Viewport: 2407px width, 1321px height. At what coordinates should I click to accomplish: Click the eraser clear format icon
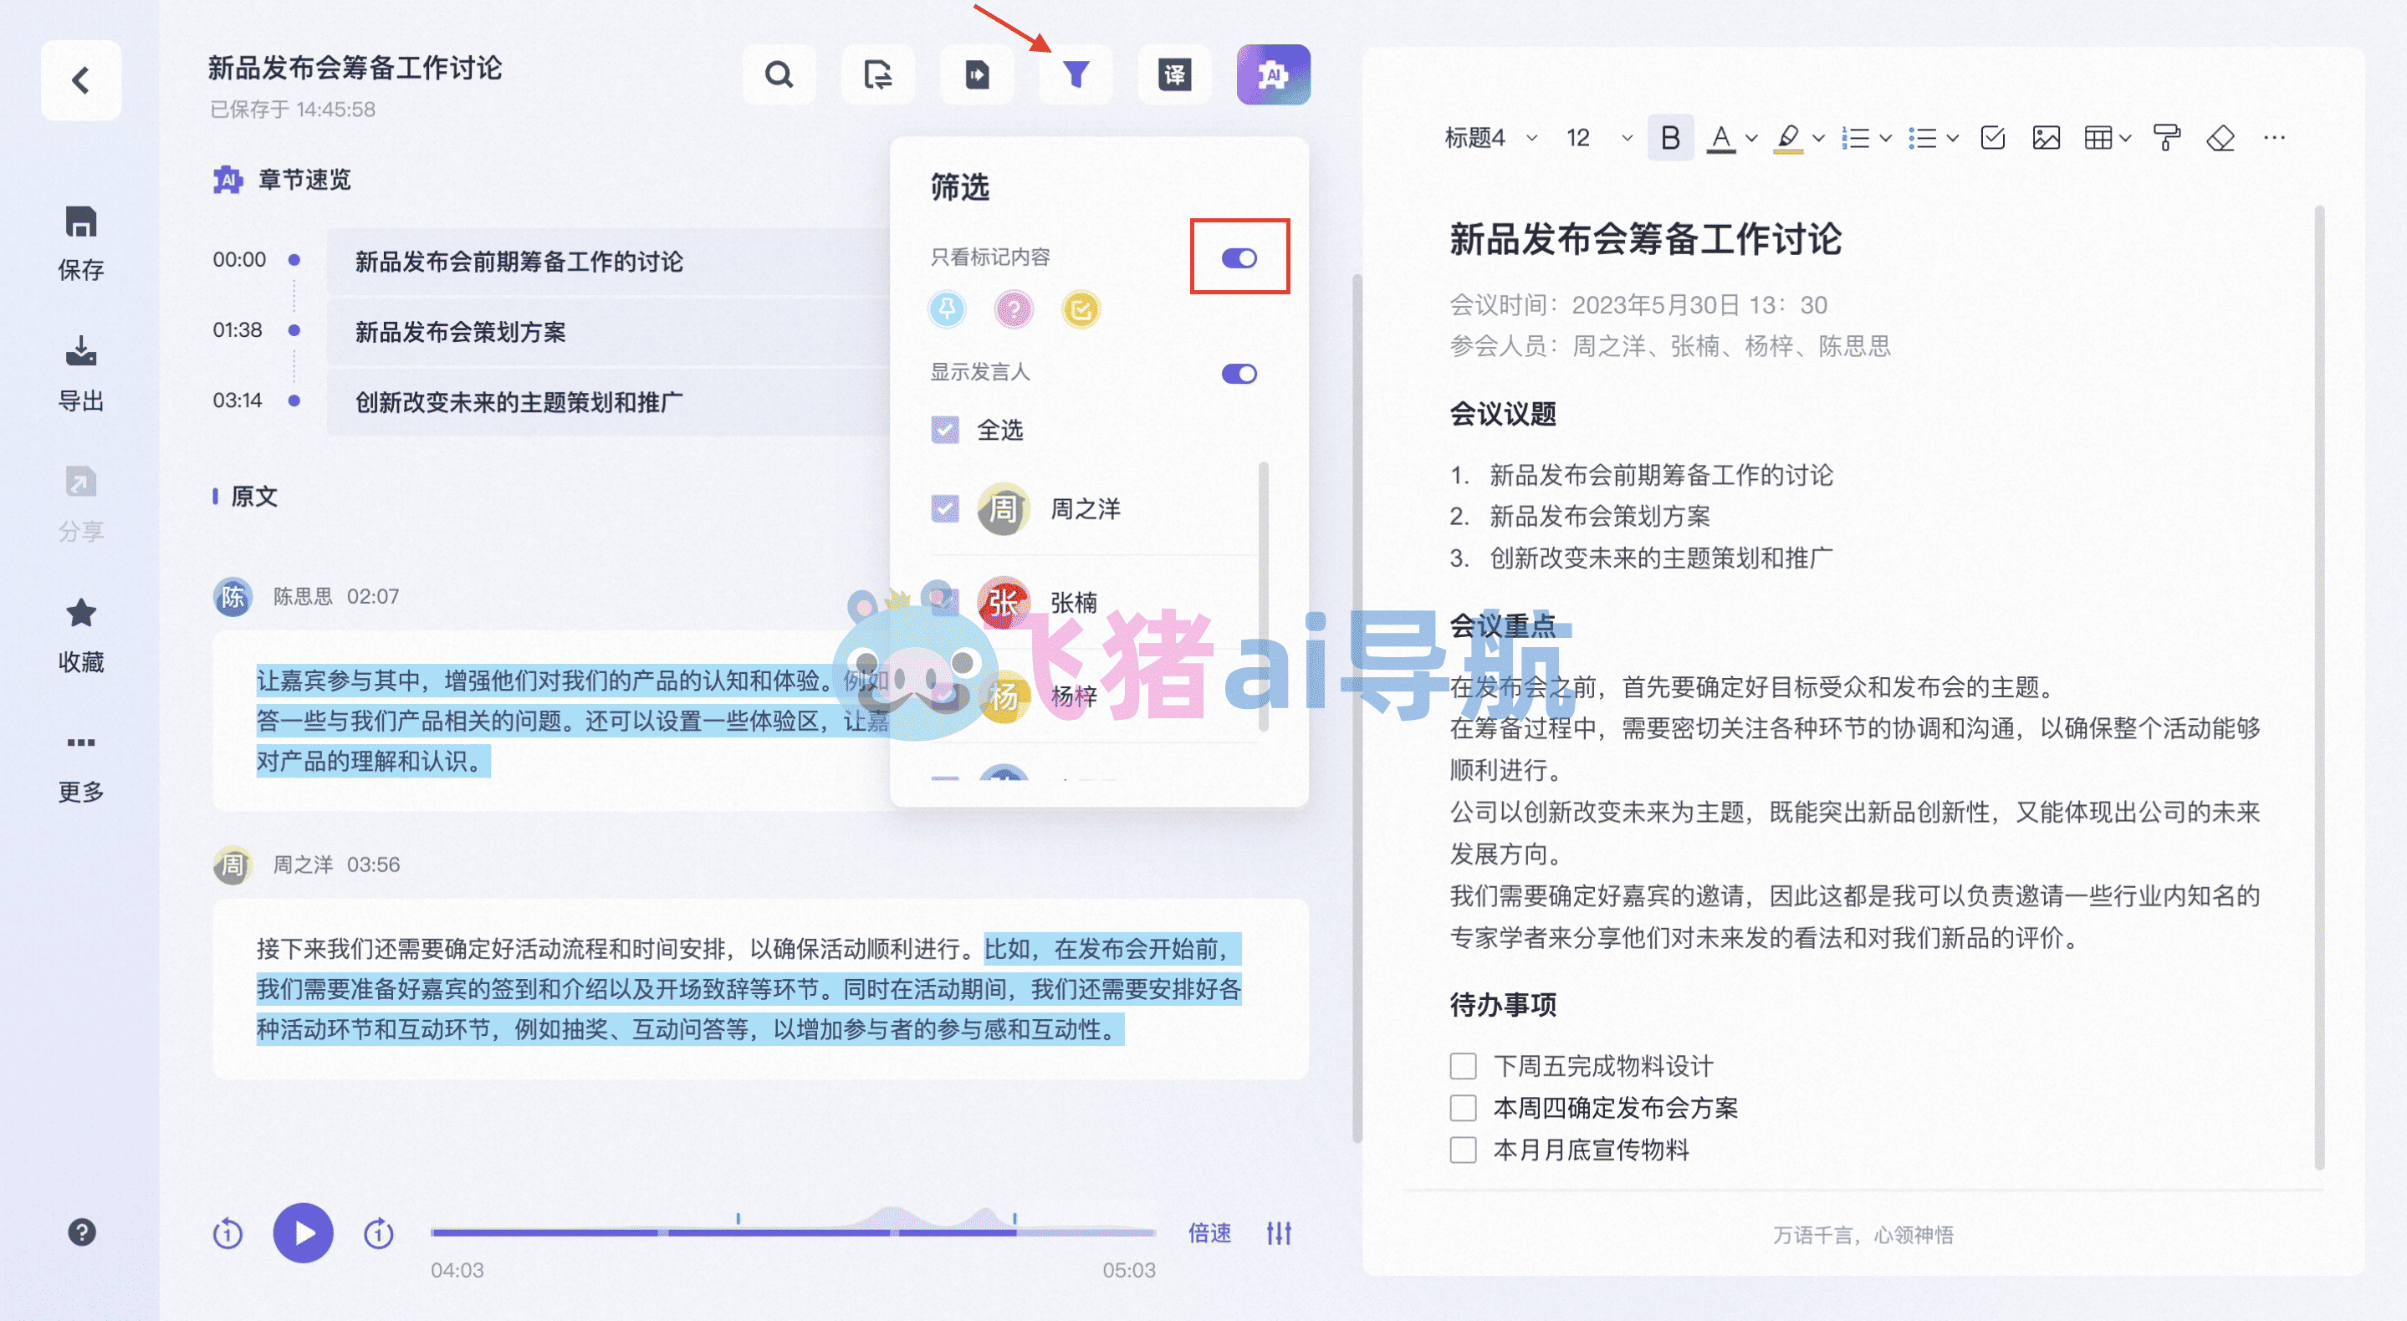(x=2220, y=138)
